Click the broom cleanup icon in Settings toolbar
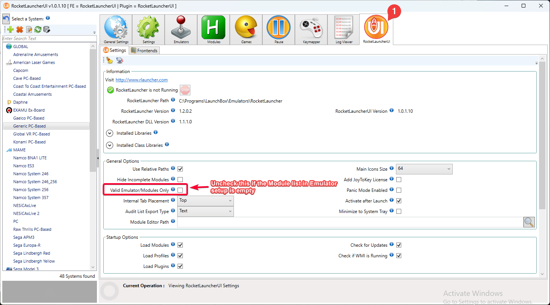The image size is (550, 305). point(110,60)
